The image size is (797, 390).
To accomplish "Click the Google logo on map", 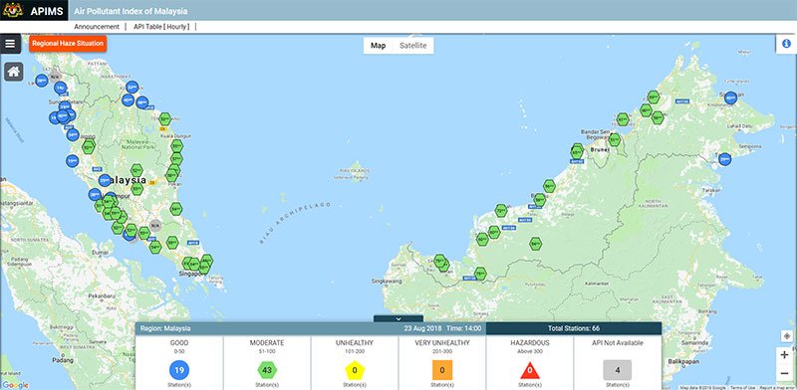I will pos(15,385).
